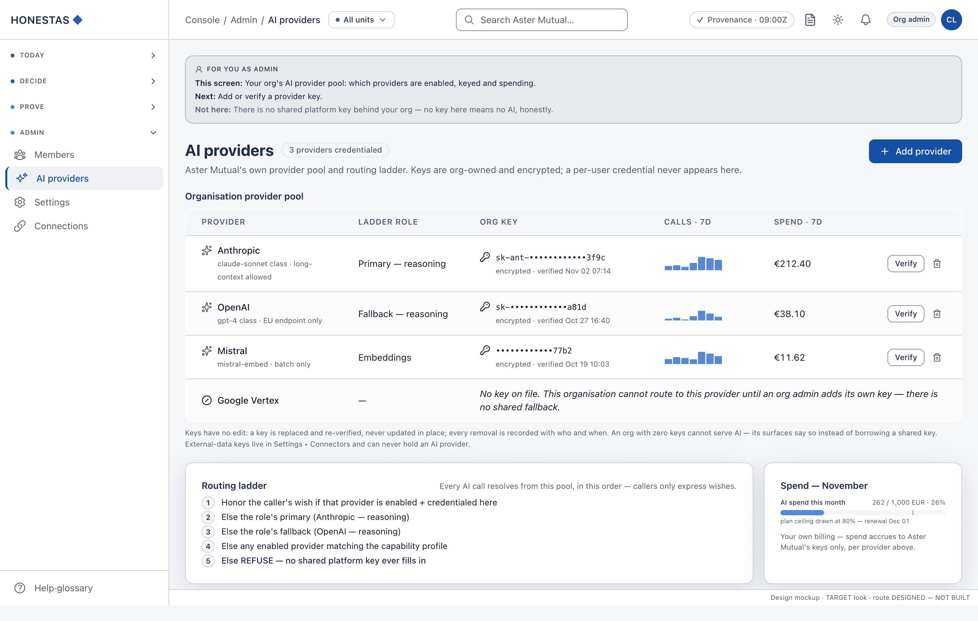Open notifications bell

[x=865, y=20]
